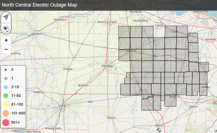Screen dimensions: 217x133
Task: Click the locate-me arrow icon
Action: pos(6,17)
